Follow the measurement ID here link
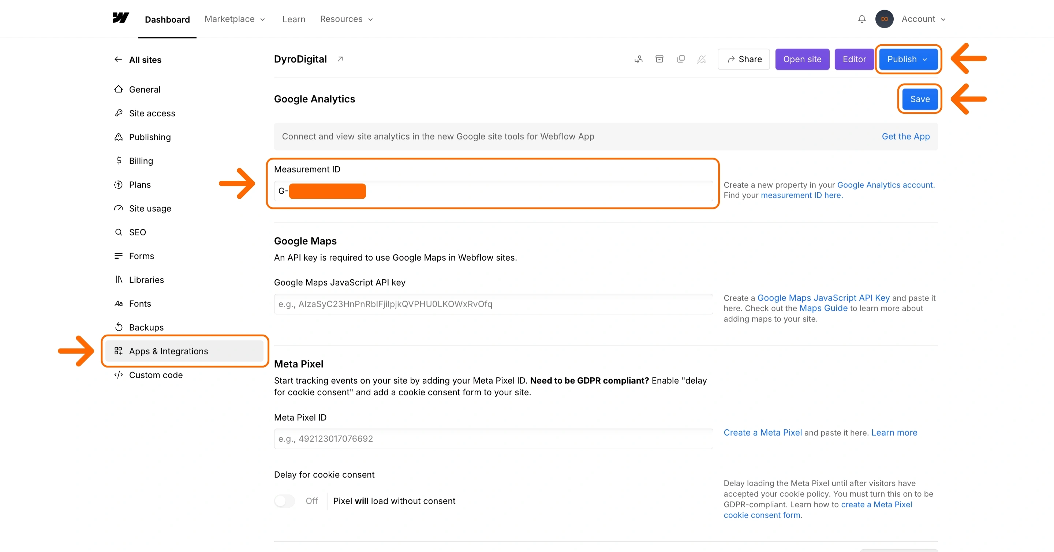The width and height of the screenshot is (1054, 552). [801, 195]
